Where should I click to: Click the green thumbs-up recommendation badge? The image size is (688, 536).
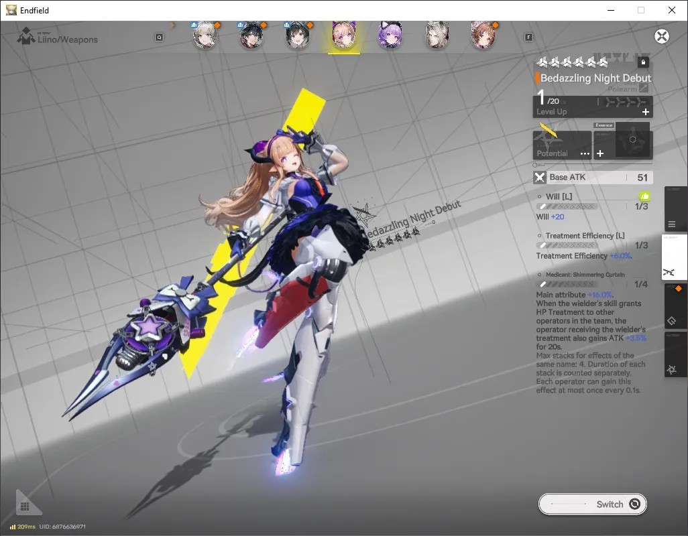pyautogui.click(x=644, y=196)
